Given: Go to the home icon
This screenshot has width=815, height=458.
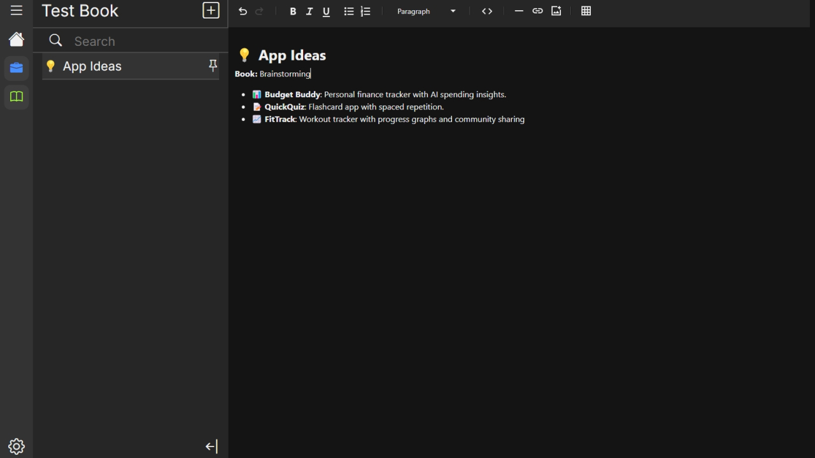Looking at the screenshot, I should pyautogui.click(x=17, y=39).
